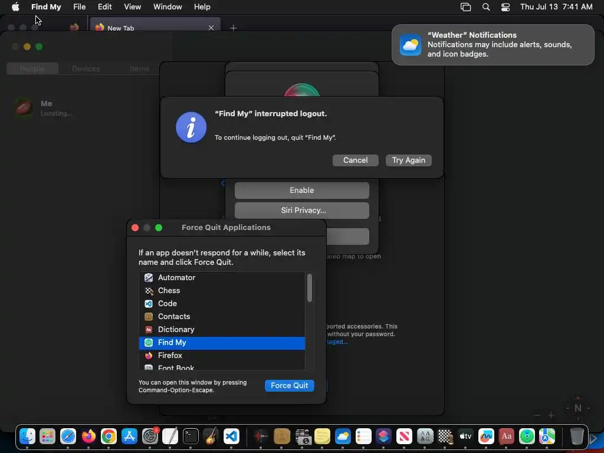Open Control Center in menu bar
Screen dimensions: 604x453
505,7
